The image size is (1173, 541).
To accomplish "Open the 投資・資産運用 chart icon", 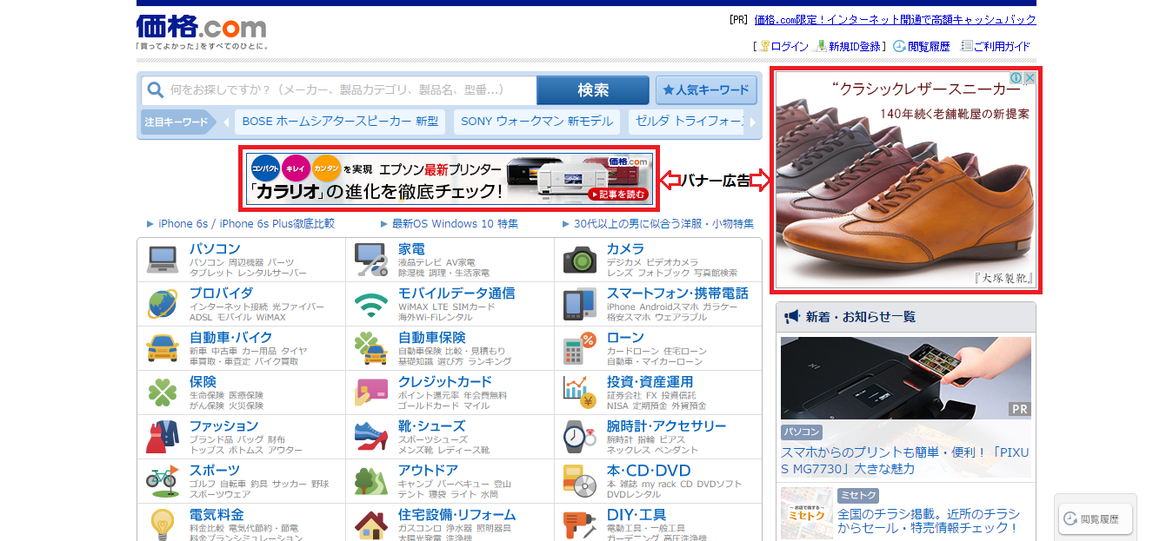I will coord(579,393).
